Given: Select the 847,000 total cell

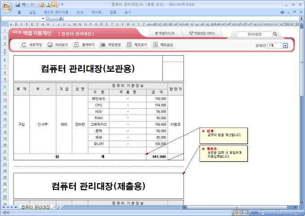Looking at the screenshot, I should (x=157, y=157).
